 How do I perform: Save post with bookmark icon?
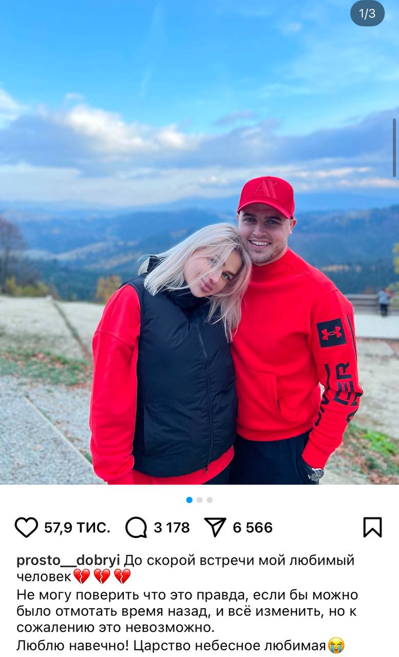pyautogui.click(x=372, y=527)
